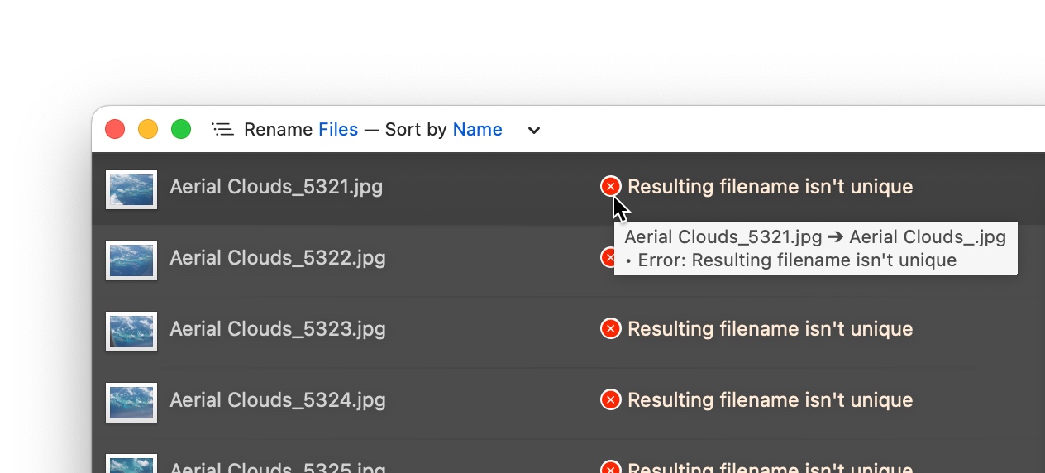Viewport: 1045px width, 473px height.
Task: Open the chevron dropdown after Name
Action: point(534,130)
